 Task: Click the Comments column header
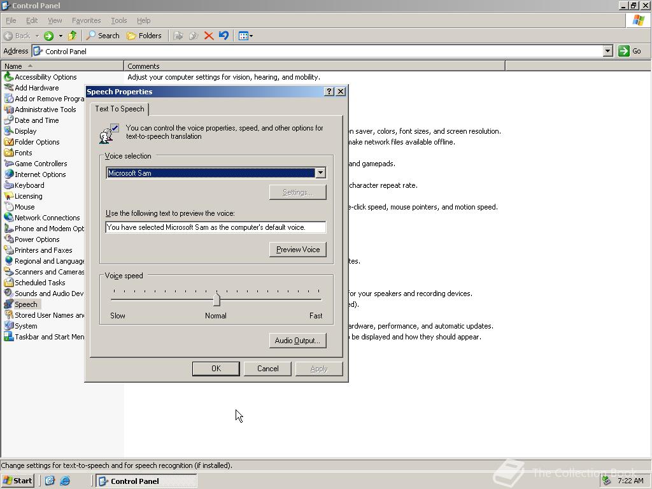315,66
